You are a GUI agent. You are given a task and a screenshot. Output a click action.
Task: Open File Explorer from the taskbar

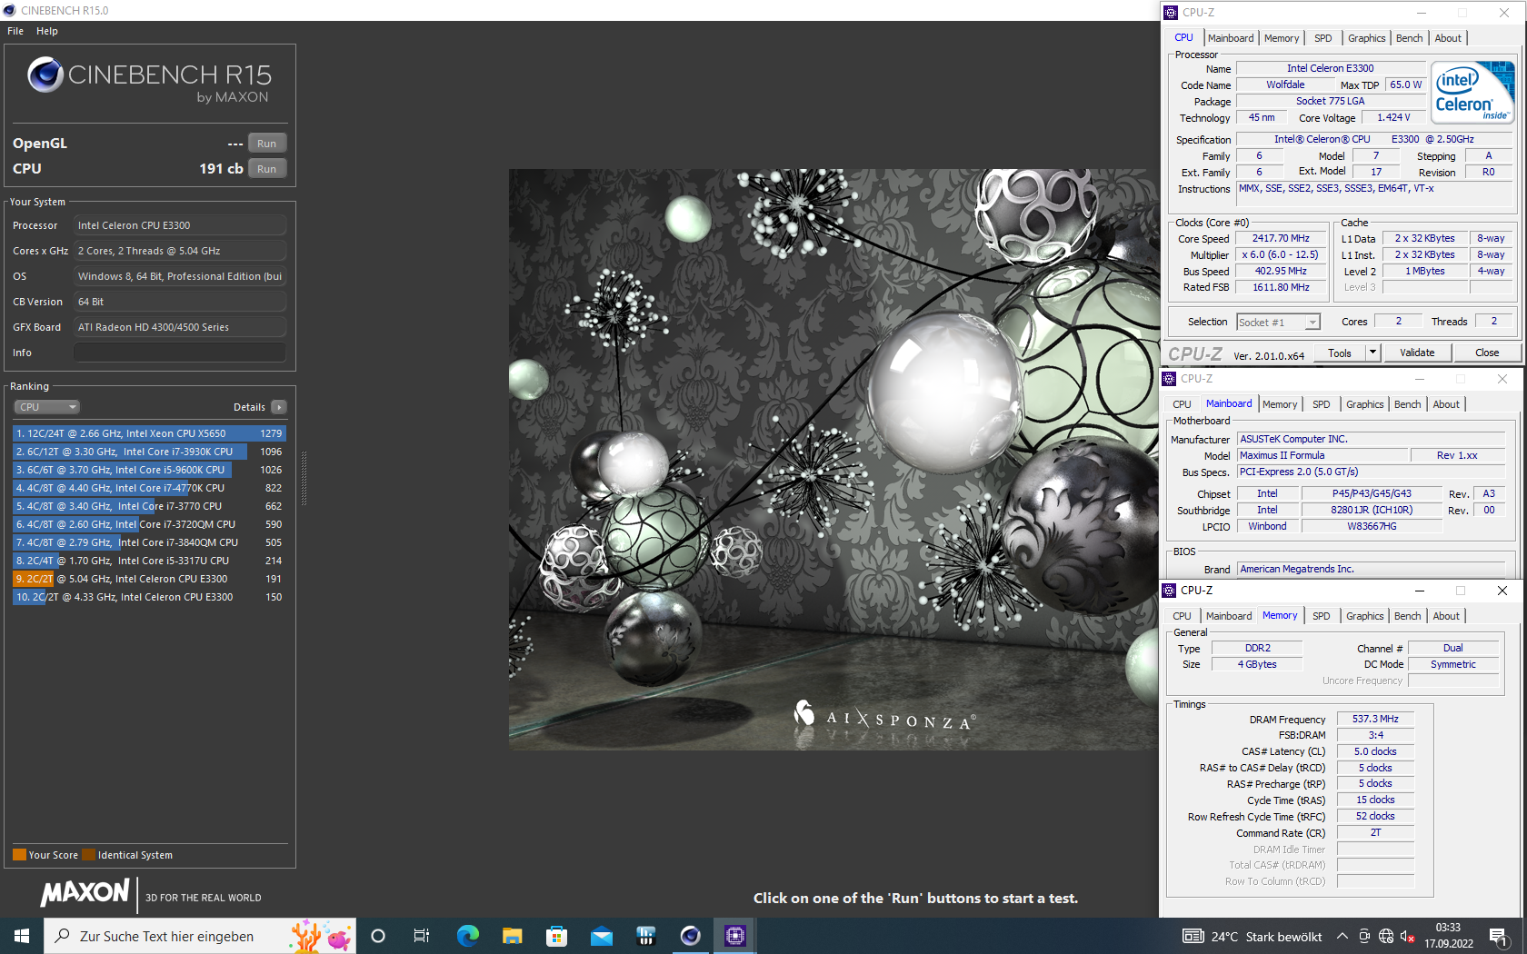[512, 936]
